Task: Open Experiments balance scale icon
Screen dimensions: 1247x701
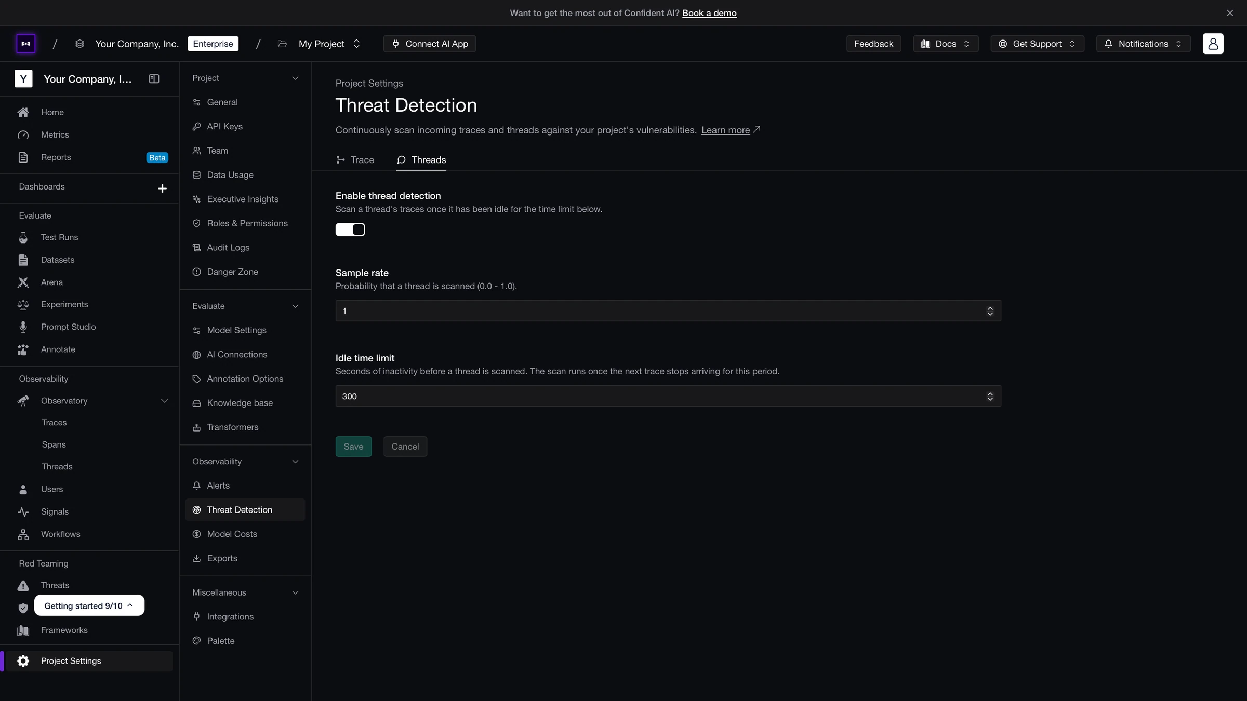Action: [23, 305]
